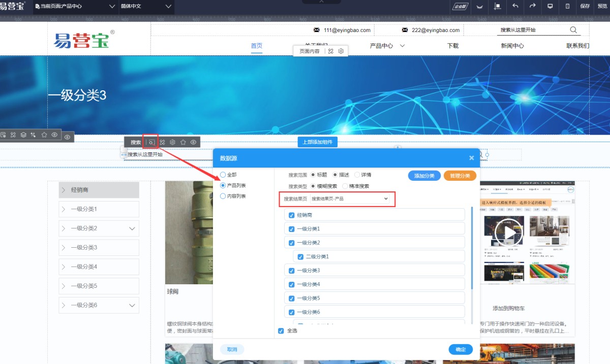Open the 简体中文 language dropdown
The image size is (610, 364).
tap(146, 7)
